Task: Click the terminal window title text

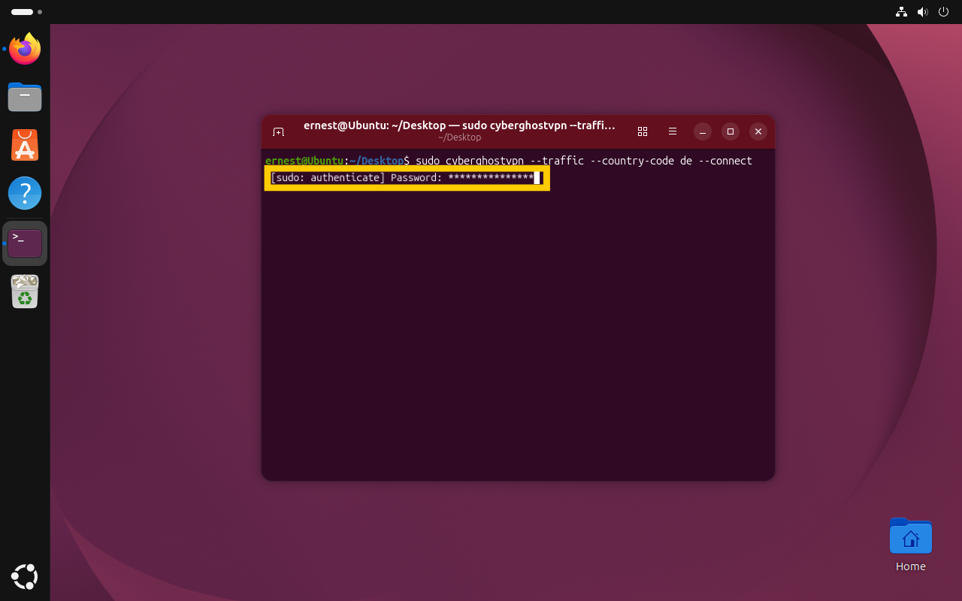Action: 459,125
